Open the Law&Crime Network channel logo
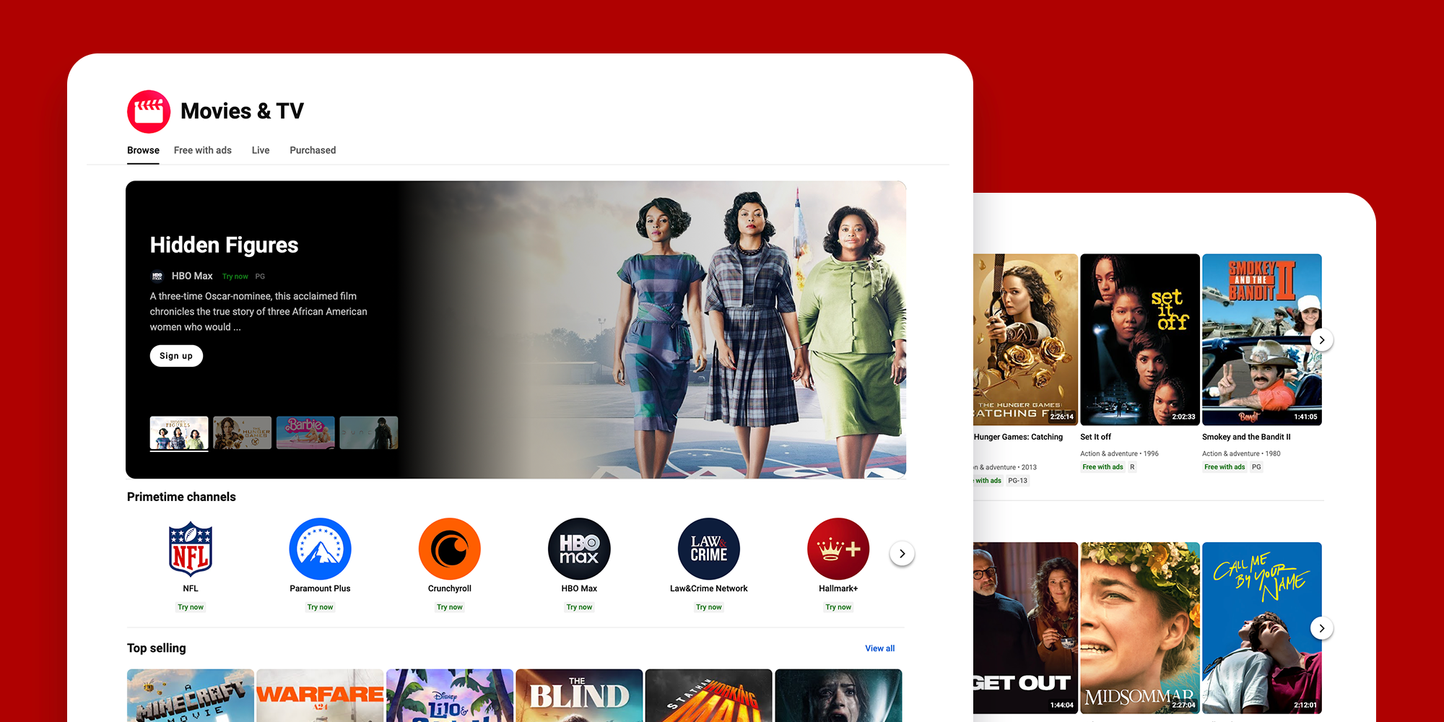The height and width of the screenshot is (722, 1444). click(x=709, y=549)
